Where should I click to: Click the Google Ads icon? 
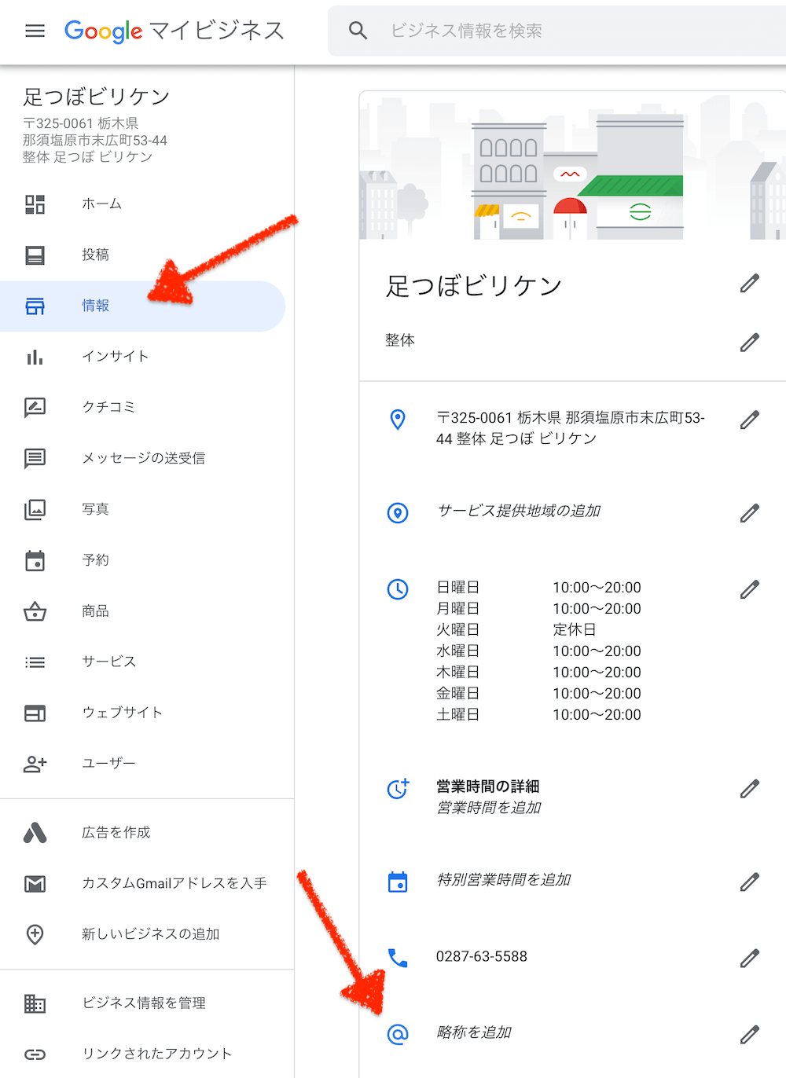click(35, 833)
